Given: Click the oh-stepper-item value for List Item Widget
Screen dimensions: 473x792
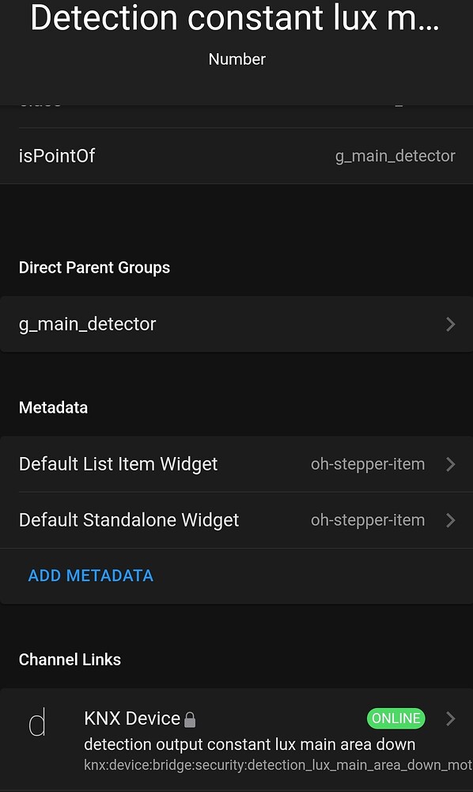Looking at the screenshot, I should 368,464.
